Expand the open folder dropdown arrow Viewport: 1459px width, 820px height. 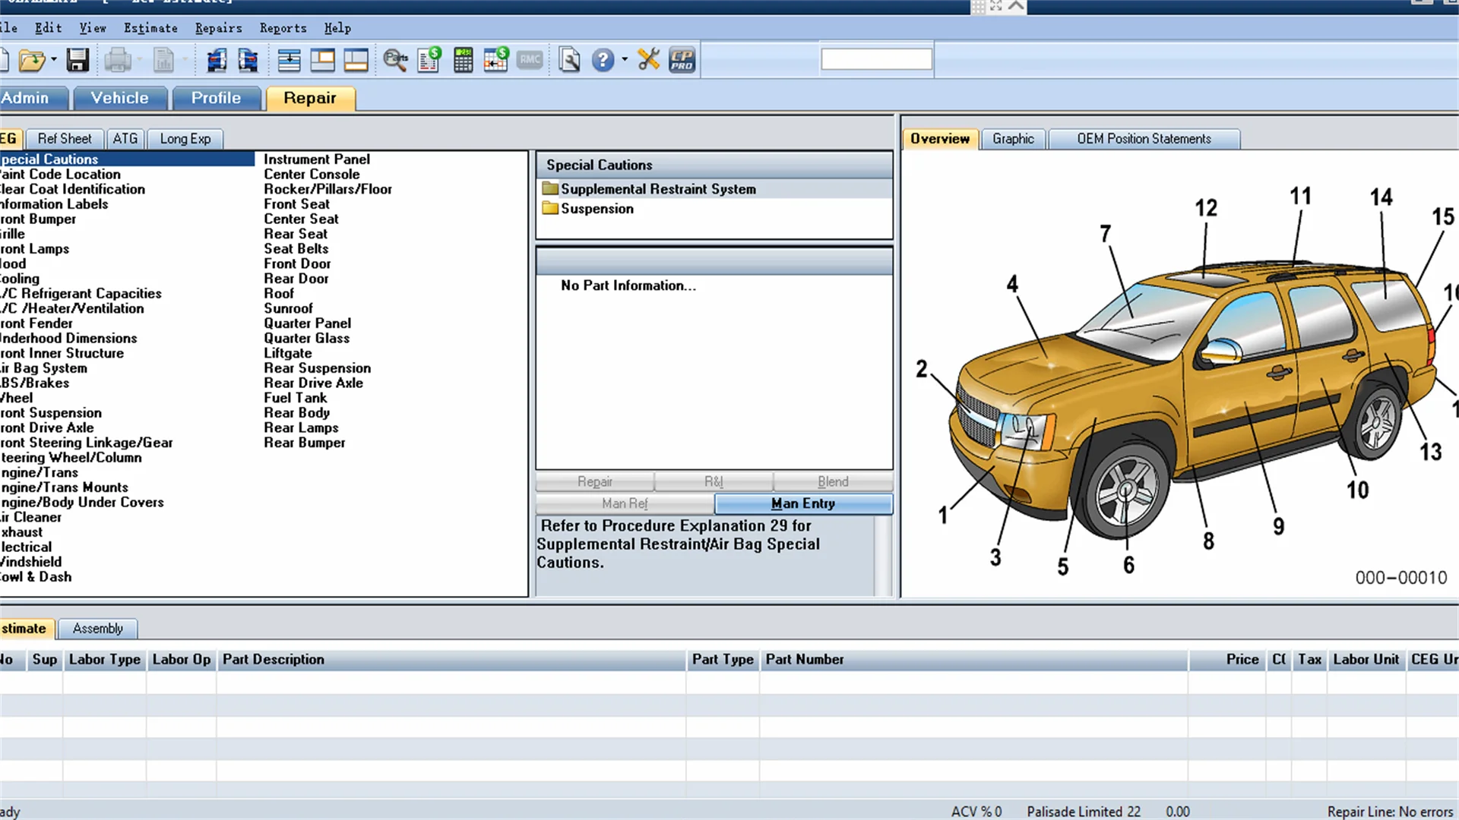coord(54,60)
